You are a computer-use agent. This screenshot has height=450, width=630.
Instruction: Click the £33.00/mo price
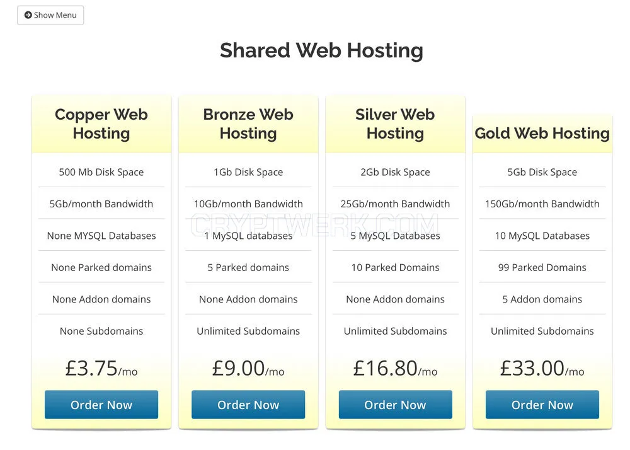pyautogui.click(x=542, y=369)
